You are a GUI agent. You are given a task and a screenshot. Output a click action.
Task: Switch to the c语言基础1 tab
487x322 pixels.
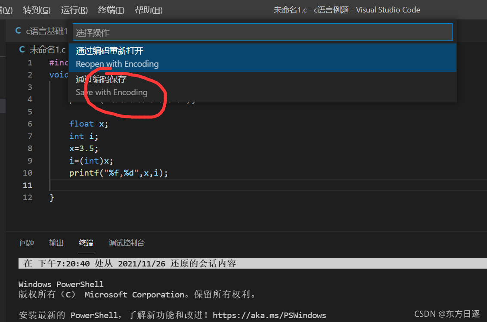point(47,31)
